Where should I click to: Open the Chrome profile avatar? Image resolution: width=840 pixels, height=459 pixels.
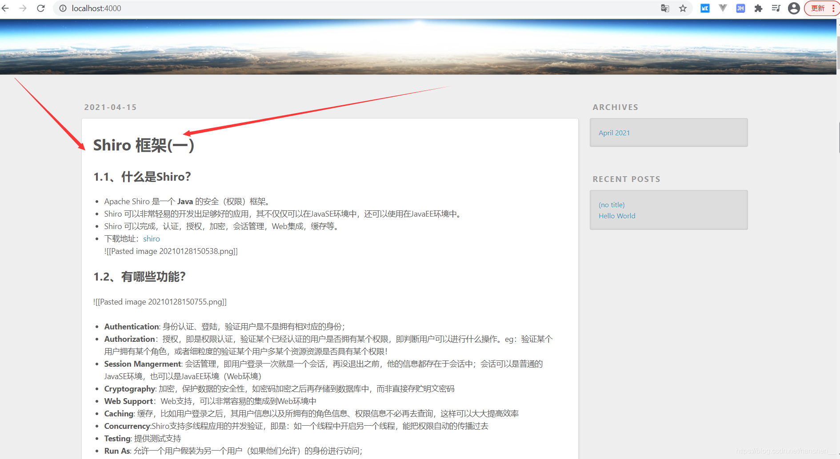pyautogui.click(x=794, y=8)
